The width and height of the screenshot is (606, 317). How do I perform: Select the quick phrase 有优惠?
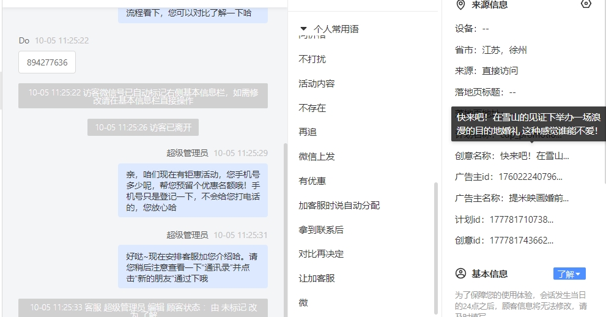click(x=312, y=181)
